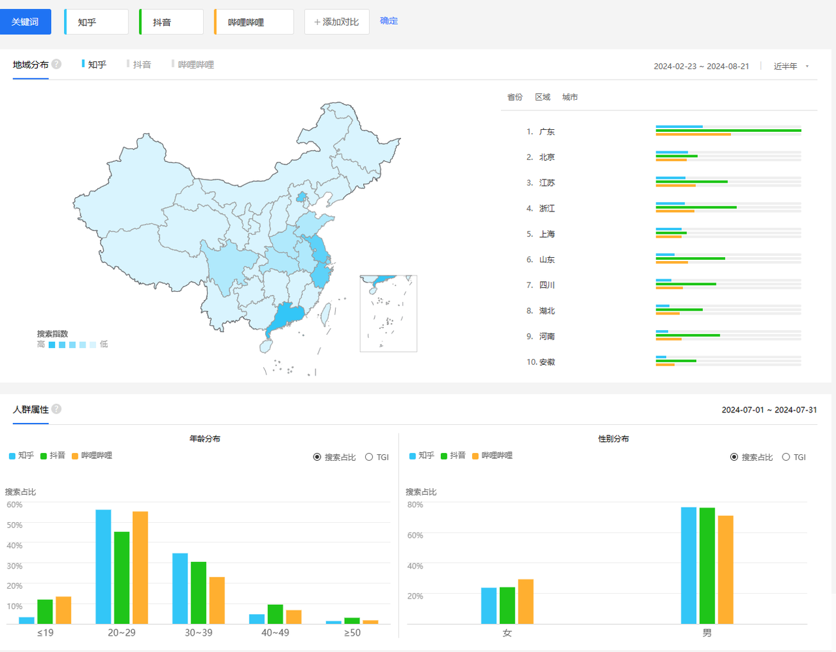Click the orange 哔哩哔哩 bar for 男
836x652 pixels.
[726, 570]
